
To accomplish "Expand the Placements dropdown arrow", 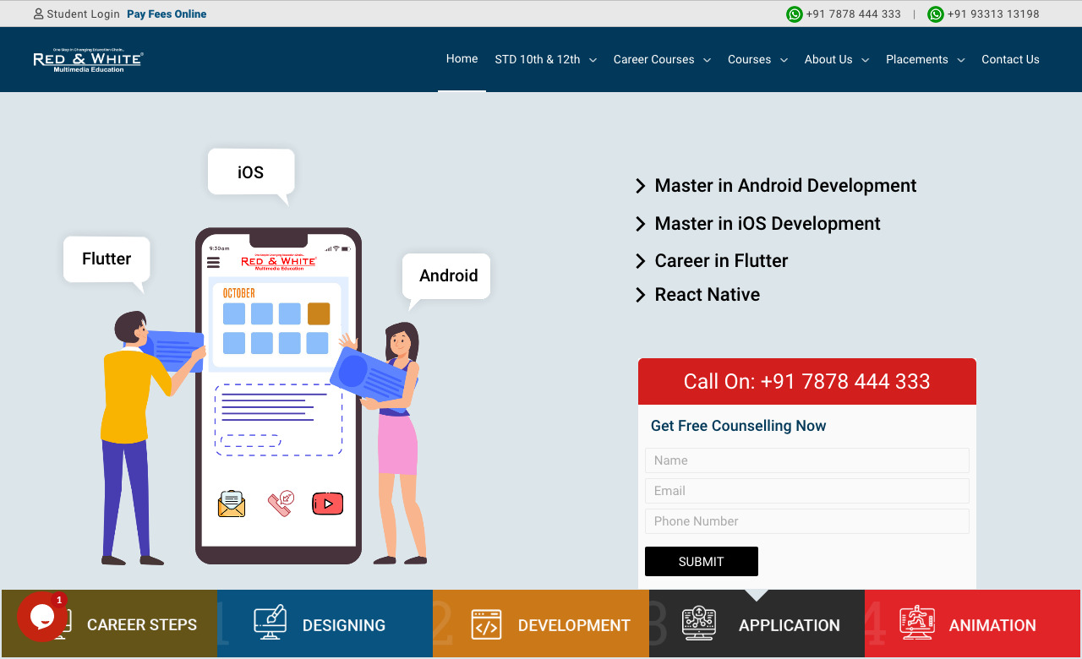I will [960, 60].
